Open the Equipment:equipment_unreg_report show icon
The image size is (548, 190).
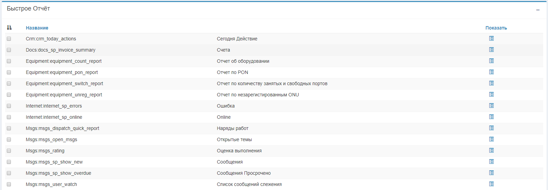pyautogui.click(x=491, y=95)
